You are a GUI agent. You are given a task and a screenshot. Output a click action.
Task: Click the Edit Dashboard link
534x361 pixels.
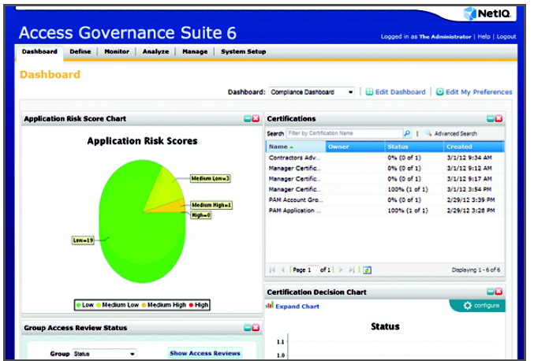401,92
